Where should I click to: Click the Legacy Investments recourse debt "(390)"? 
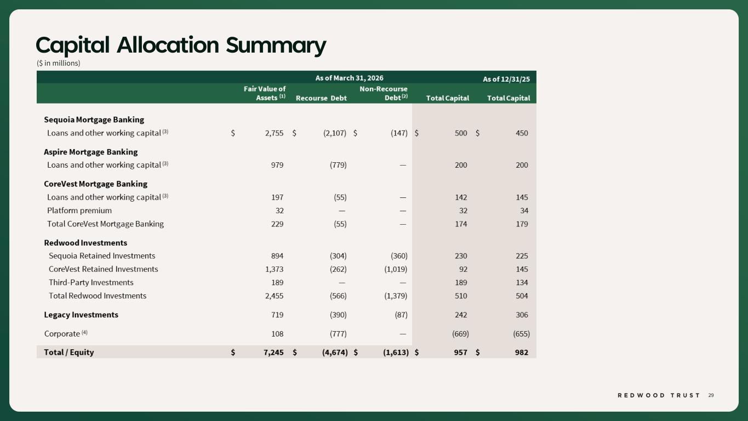click(x=338, y=315)
